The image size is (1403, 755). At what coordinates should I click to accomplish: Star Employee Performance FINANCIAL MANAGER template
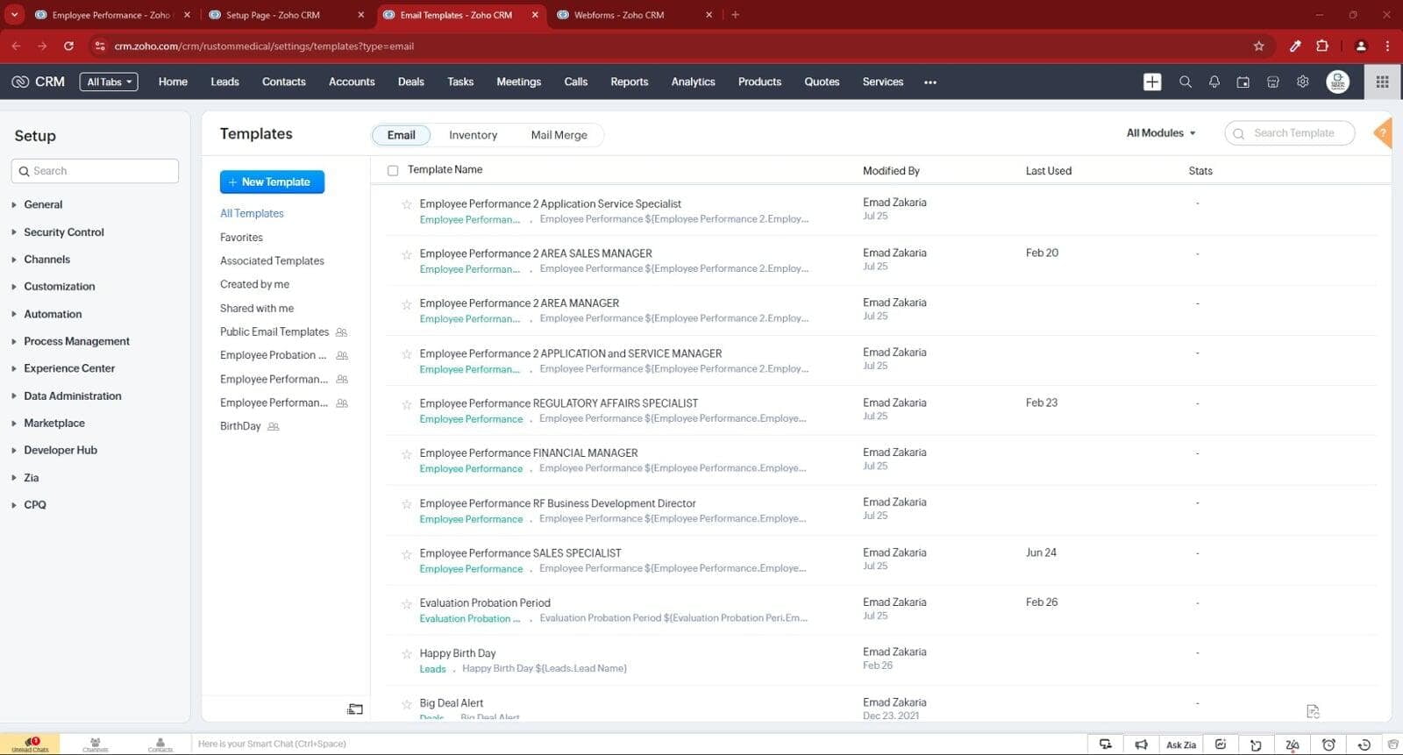407,454
